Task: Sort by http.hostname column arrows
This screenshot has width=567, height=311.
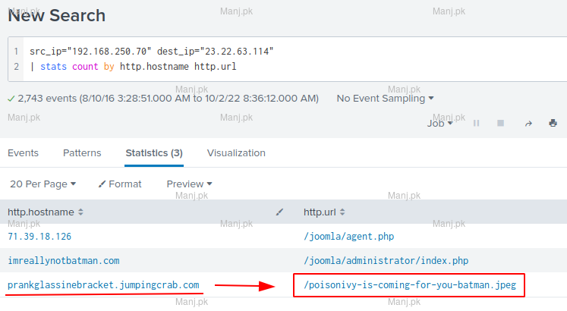Action: [x=81, y=212]
